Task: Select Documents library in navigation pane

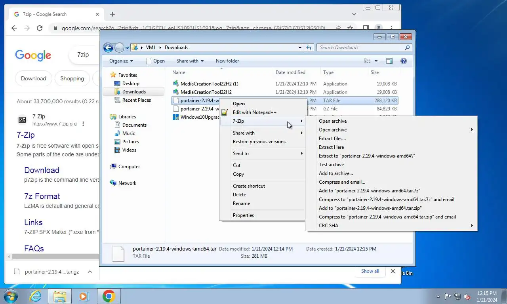Action: tap(134, 125)
